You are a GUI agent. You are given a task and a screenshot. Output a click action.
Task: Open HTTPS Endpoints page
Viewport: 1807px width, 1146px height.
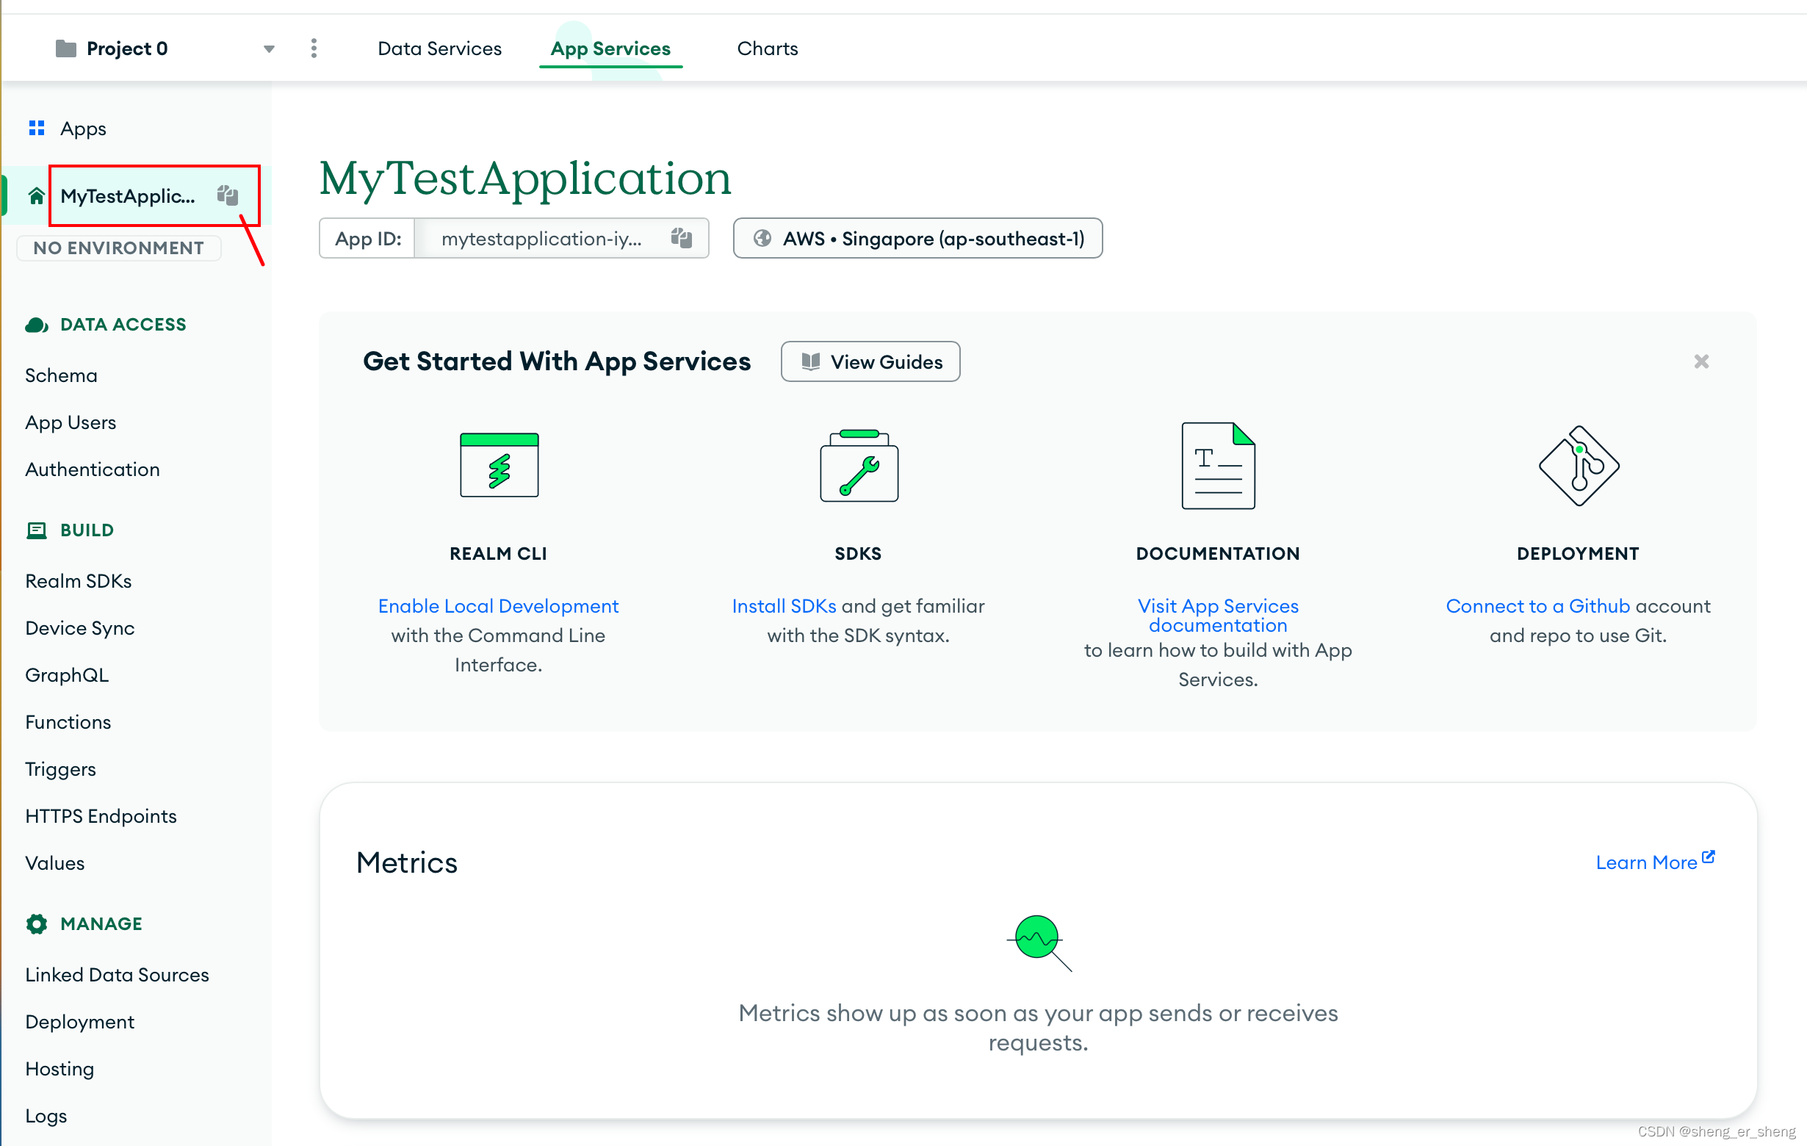pyautogui.click(x=101, y=815)
